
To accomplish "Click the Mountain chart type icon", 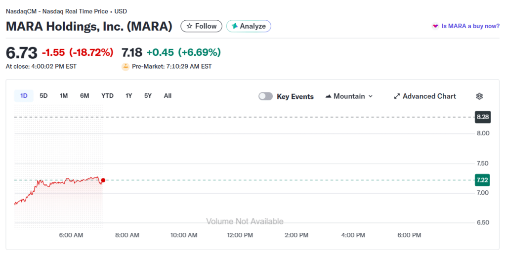I will (x=328, y=96).
